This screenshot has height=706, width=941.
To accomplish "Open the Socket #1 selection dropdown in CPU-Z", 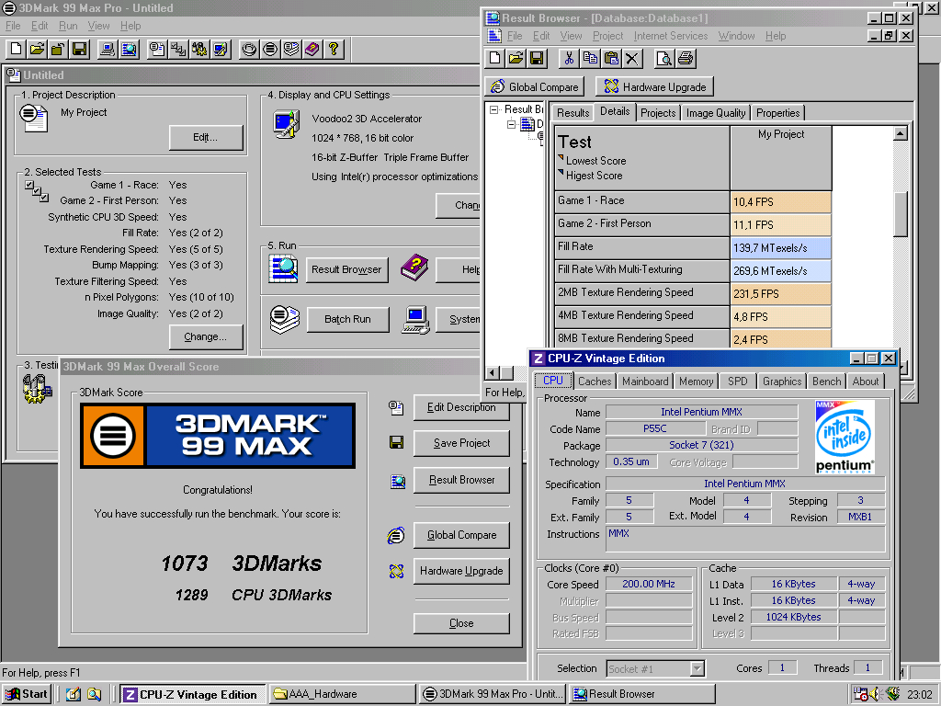I will point(697,668).
